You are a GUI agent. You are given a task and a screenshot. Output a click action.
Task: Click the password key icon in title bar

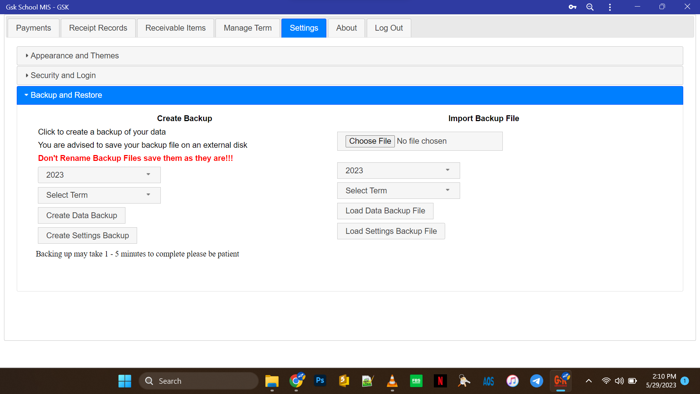point(572,7)
